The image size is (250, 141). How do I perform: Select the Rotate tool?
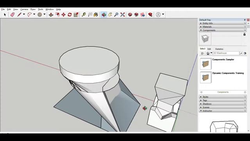coord(70,15)
